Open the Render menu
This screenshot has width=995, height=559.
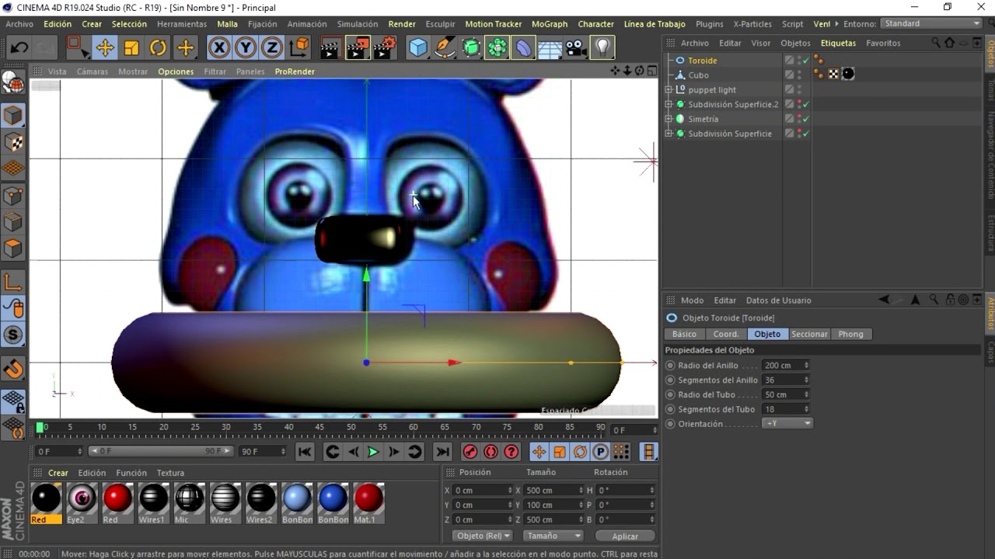[x=402, y=24]
